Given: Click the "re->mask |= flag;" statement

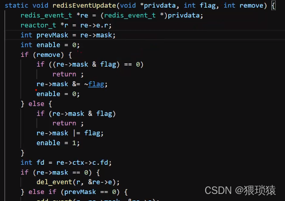Looking at the screenshot, I should tap(70, 133).
